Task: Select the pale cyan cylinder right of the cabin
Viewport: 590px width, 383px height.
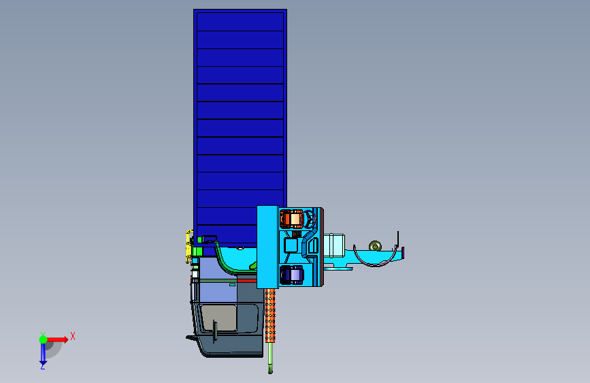Action: [334, 245]
